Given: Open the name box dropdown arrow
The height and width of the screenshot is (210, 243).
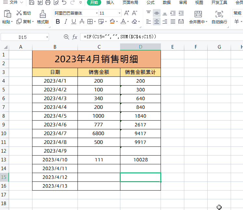Looking at the screenshot, I should click(x=47, y=37).
